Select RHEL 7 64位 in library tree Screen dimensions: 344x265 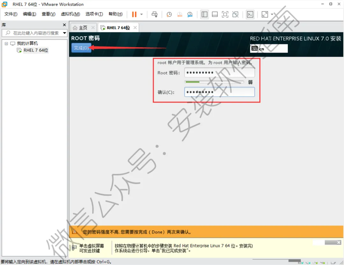click(36, 50)
